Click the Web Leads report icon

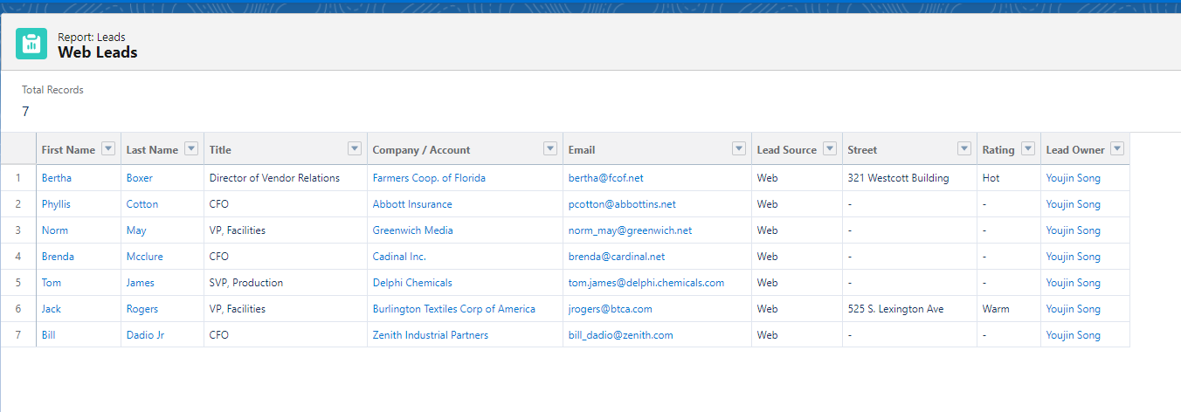pyautogui.click(x=31, y=44)
